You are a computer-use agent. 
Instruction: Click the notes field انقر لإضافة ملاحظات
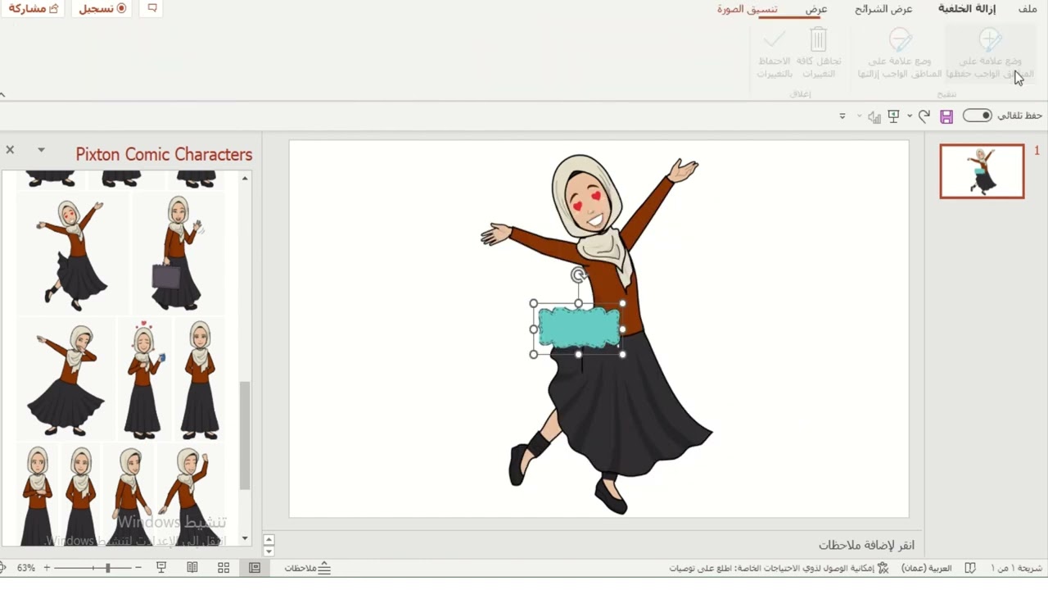click(866, 545)
